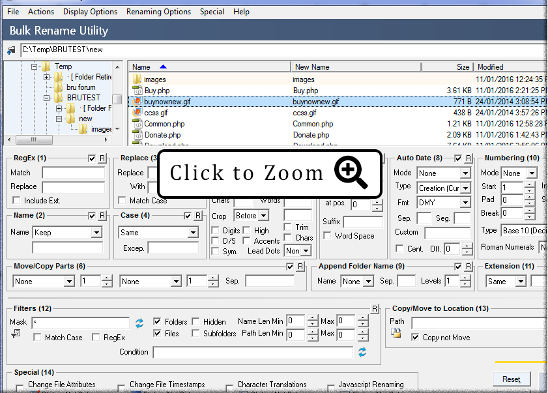Collapse the BRUTEST tree node

point(46,98)
